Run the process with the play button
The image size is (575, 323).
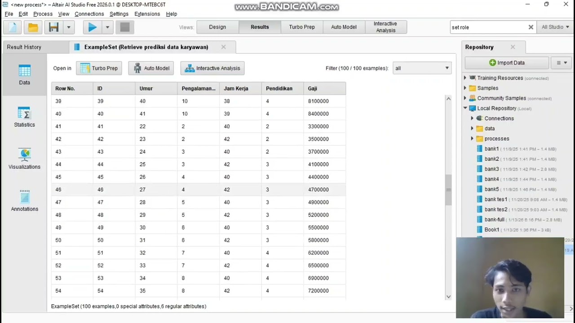click(x=93, y=27)
